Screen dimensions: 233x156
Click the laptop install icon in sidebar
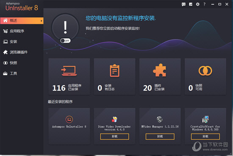6,42
